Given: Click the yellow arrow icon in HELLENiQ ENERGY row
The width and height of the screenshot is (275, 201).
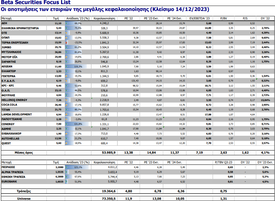Looking at the screenshot, I should pyautogui.click(x=66, y=100).
